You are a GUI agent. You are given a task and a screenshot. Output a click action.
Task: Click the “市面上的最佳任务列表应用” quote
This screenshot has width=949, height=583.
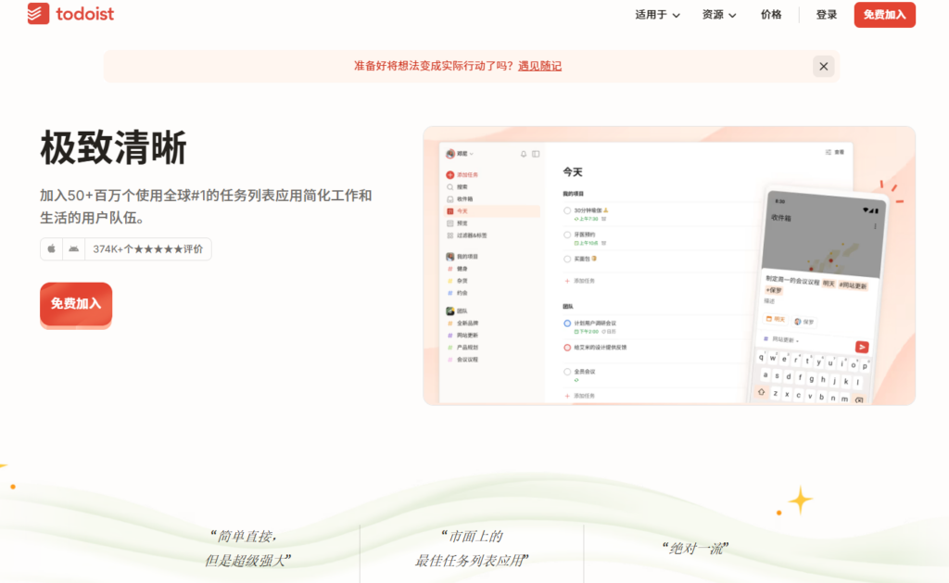472,549
